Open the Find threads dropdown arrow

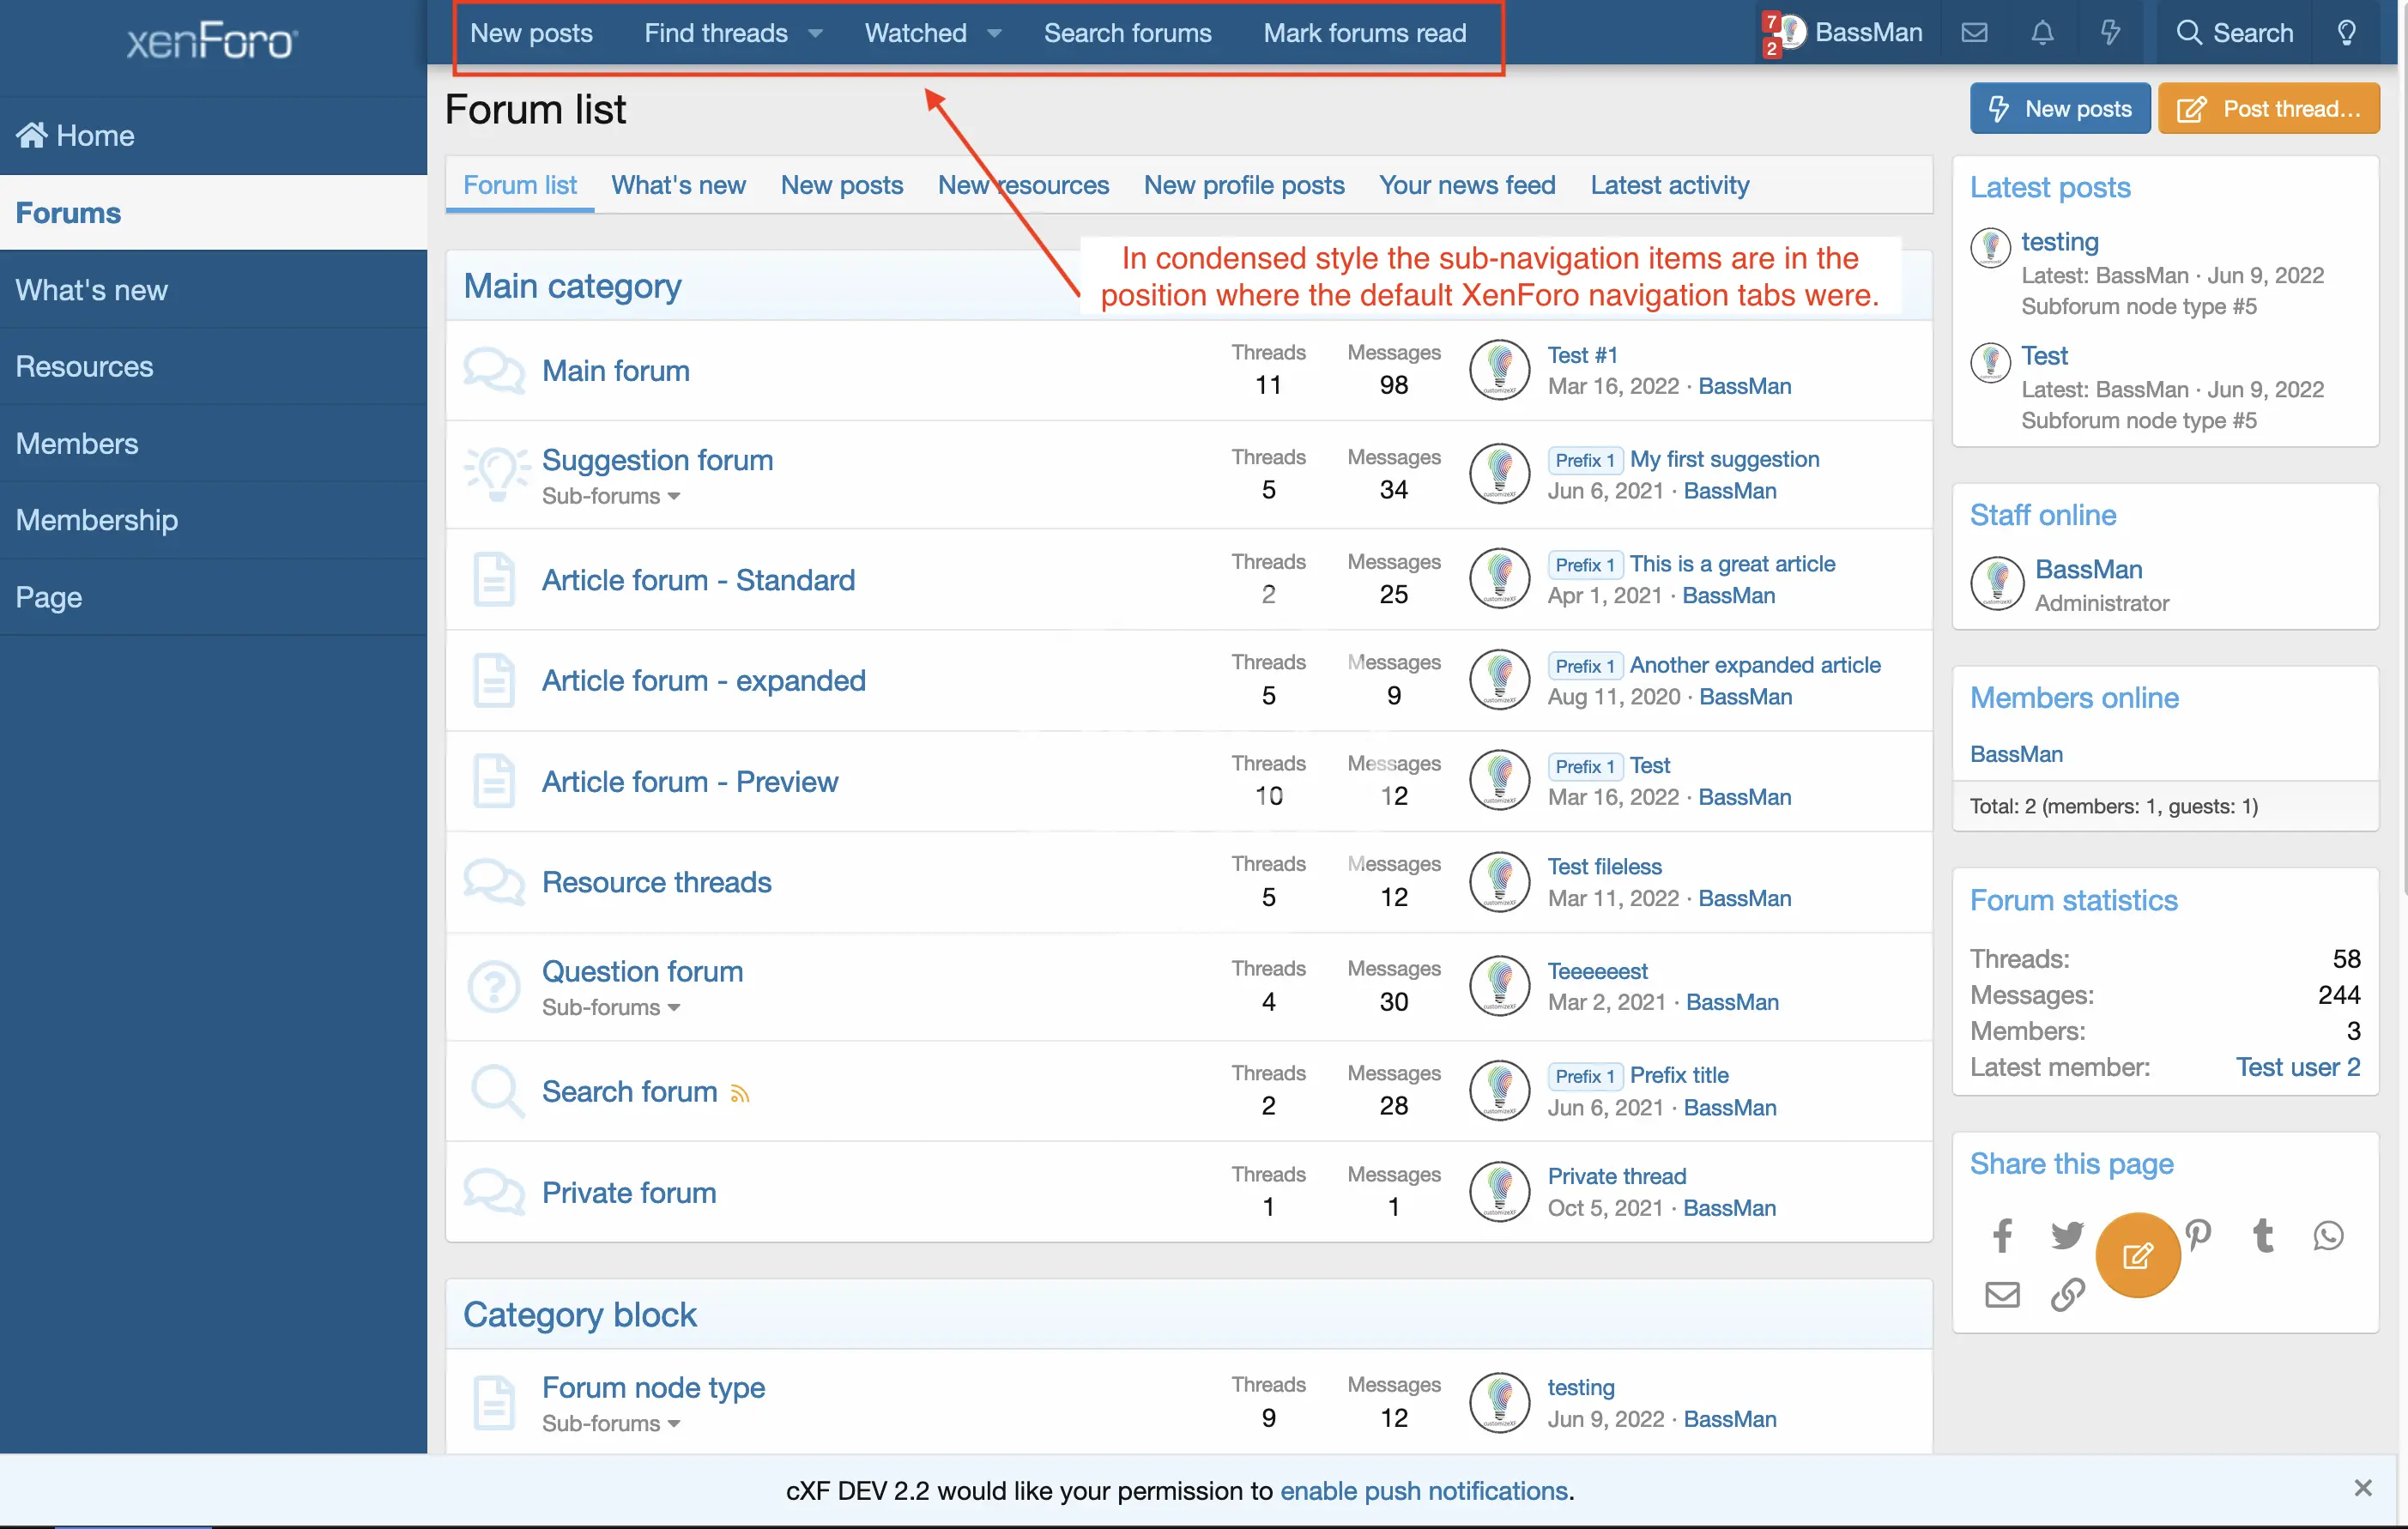816,33
